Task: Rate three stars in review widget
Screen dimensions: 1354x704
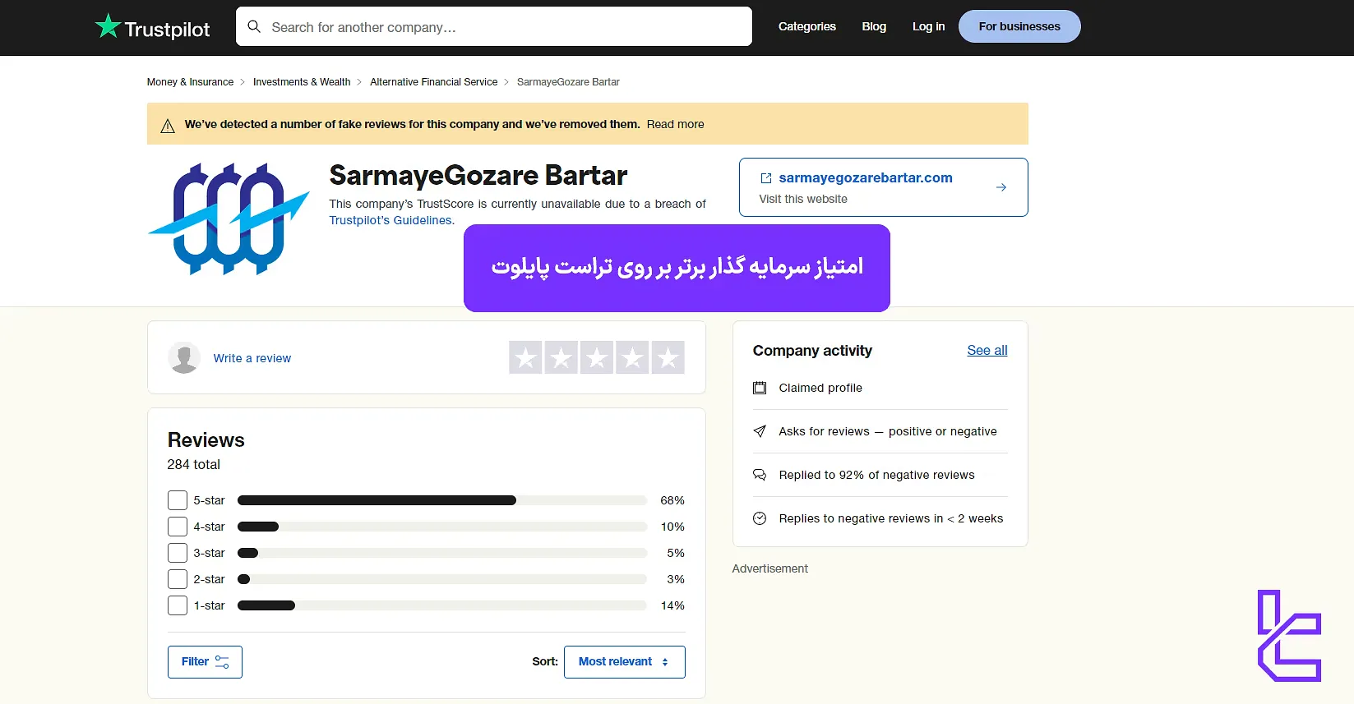Action: coord(597,357)
